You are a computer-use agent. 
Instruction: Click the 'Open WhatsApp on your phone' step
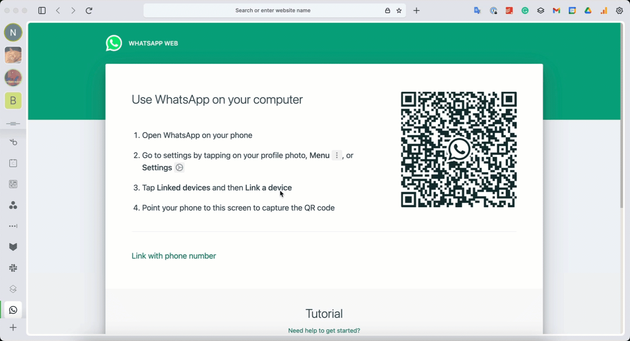197,135
